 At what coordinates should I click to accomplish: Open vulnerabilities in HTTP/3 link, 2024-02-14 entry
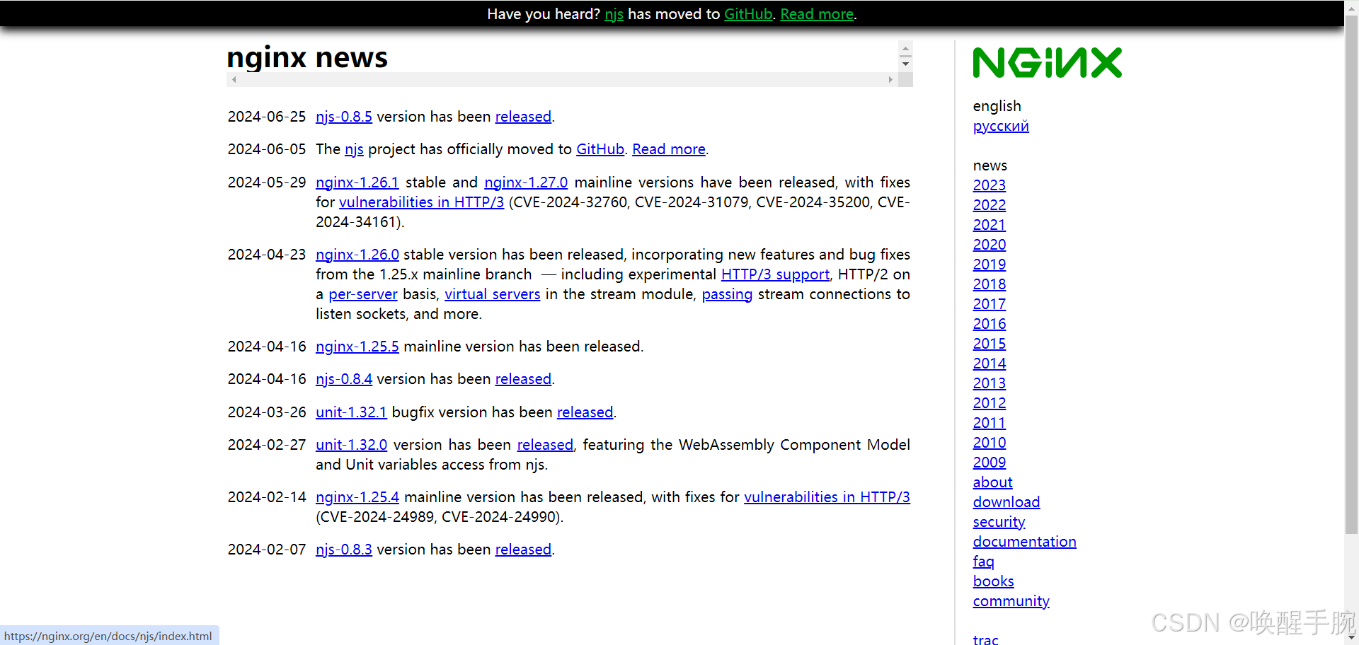[x=827, y=497]
